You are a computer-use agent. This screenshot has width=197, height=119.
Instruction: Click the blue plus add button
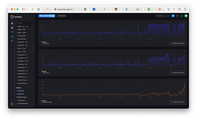(x=173, y=16)
